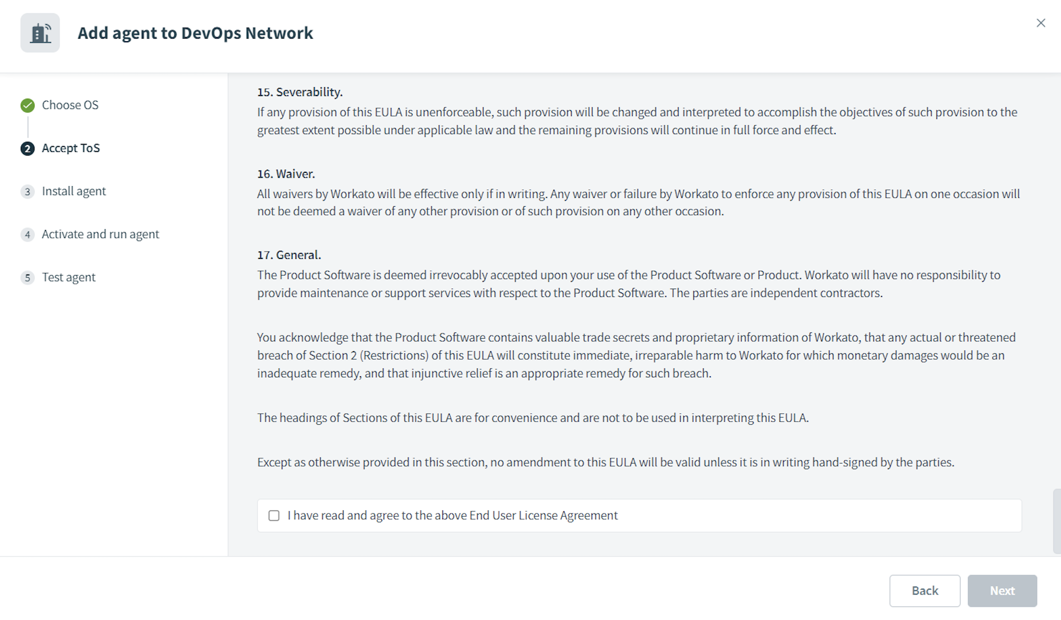The image size is (1061, 620).
Task: Select the Test agent step
Action: tap(68, 277)
